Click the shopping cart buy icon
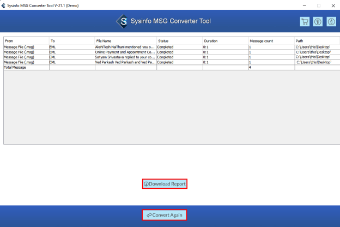 pos(305,21)
